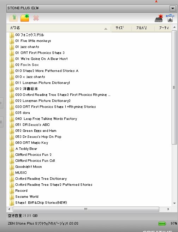
Task: Select the 051 DR.Seuss's ABC folder
Action: click(30, 125)
